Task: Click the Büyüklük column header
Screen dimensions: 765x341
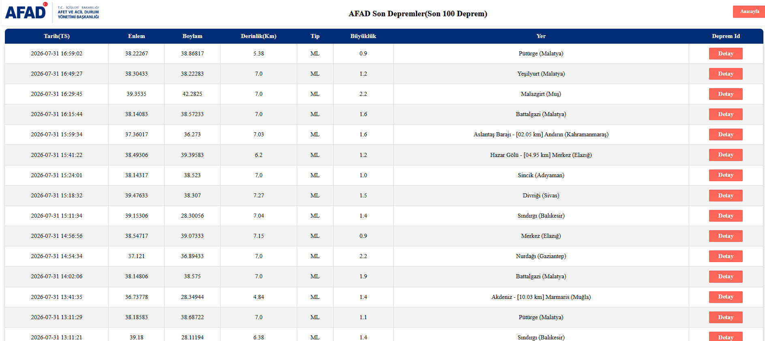Action: point(363,36)
